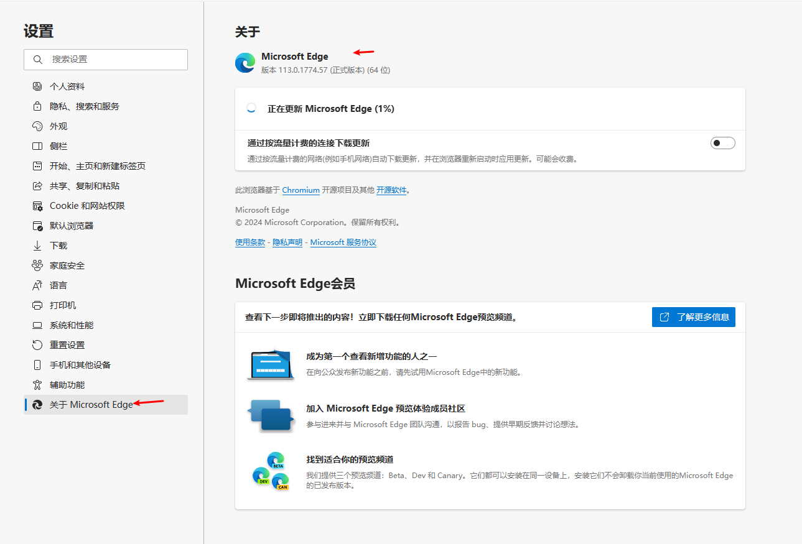The image size is (802, 544).
Task: Select 重置设置 menu item
Action: tap(106, 345)
